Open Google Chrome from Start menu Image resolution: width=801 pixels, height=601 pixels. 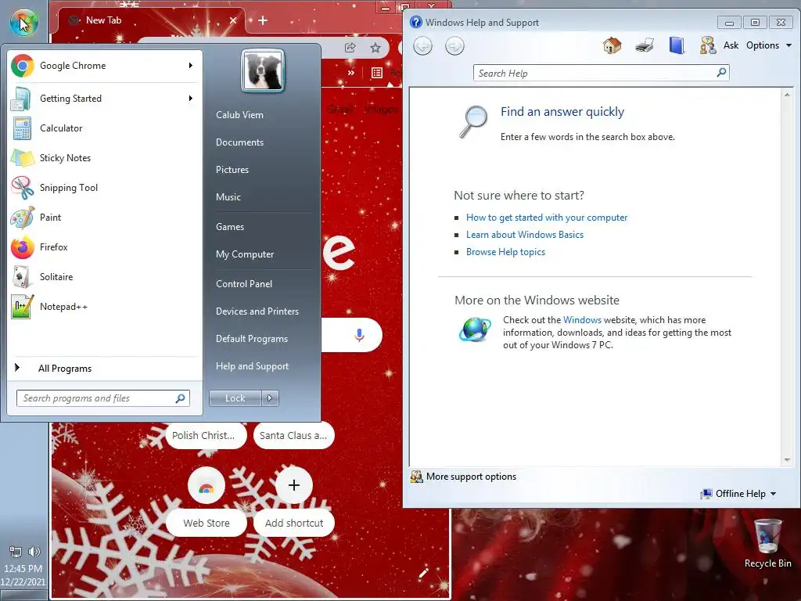click(x=104, y=66)
